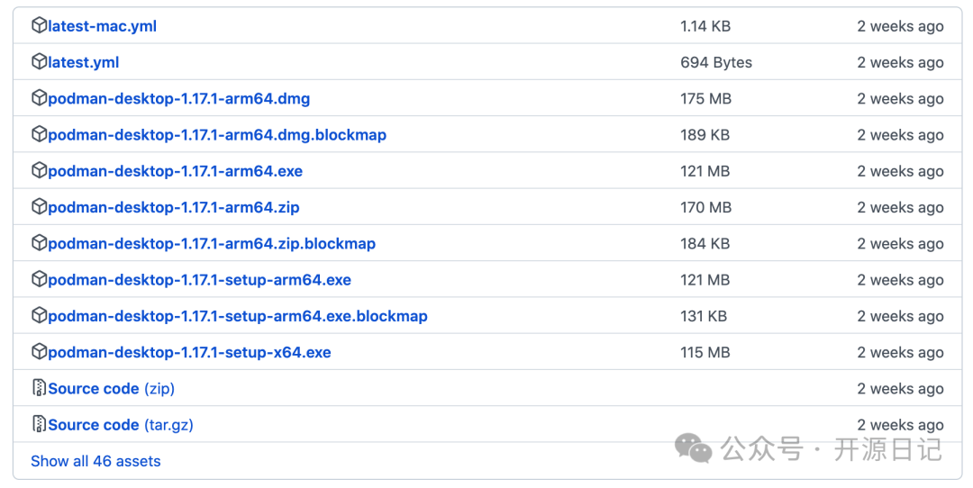
Task: Download the latest-mac.yml file
Action: coord(102,26)
